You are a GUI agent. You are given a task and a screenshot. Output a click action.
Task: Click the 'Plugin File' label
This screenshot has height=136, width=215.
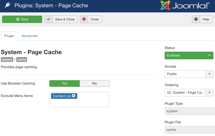pos(173,122)
